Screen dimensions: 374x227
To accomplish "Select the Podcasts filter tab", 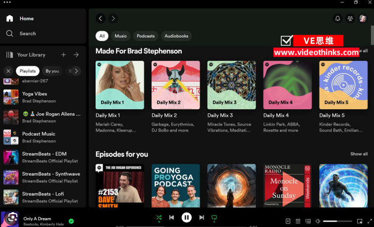I will (146, 36).
